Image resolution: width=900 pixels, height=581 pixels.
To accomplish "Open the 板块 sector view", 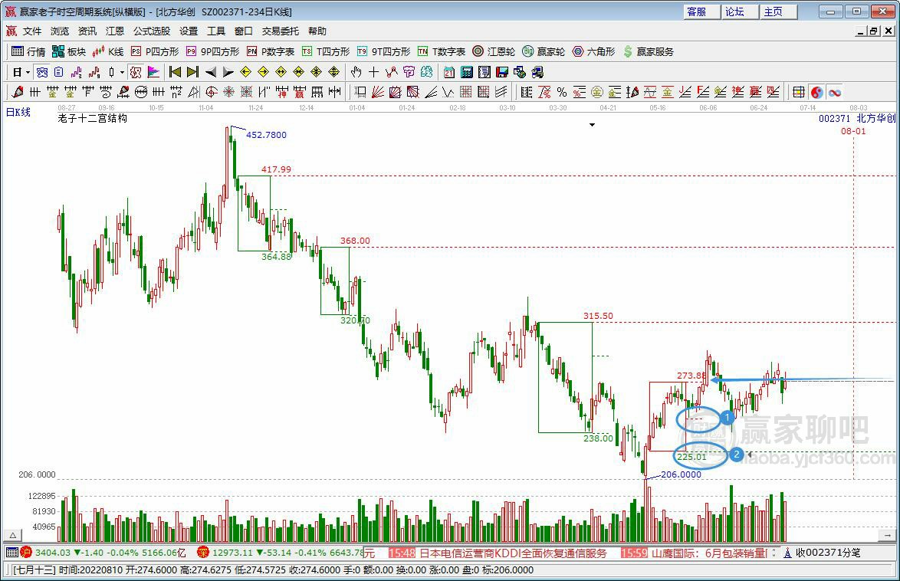I will pyautogui.click(x=68, y=51).
